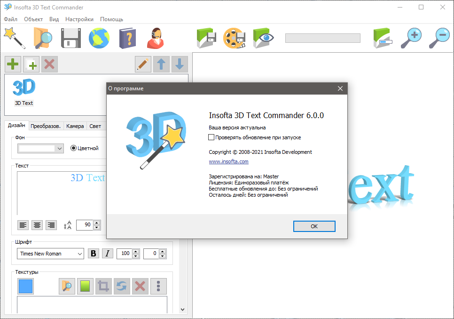Export animation with film reel icon
The image size is (454, 319).
[x=234, y=38]
